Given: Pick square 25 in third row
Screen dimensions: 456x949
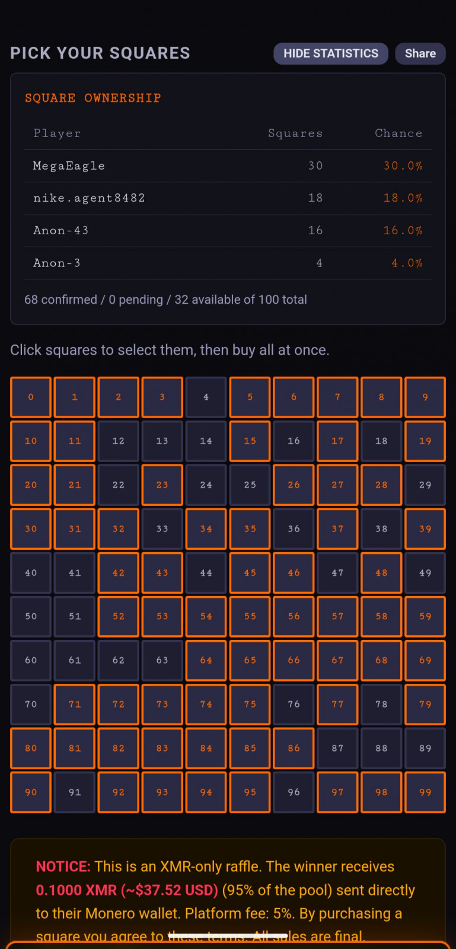Looking at the screenshot, I should pyautogui.click(x=250, y=485).
